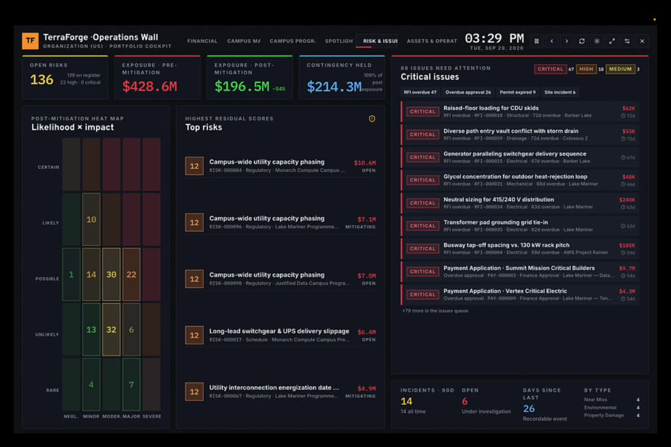Go to previous screen with left chevron
Screen dimensions: 671x447
[552, 41]
